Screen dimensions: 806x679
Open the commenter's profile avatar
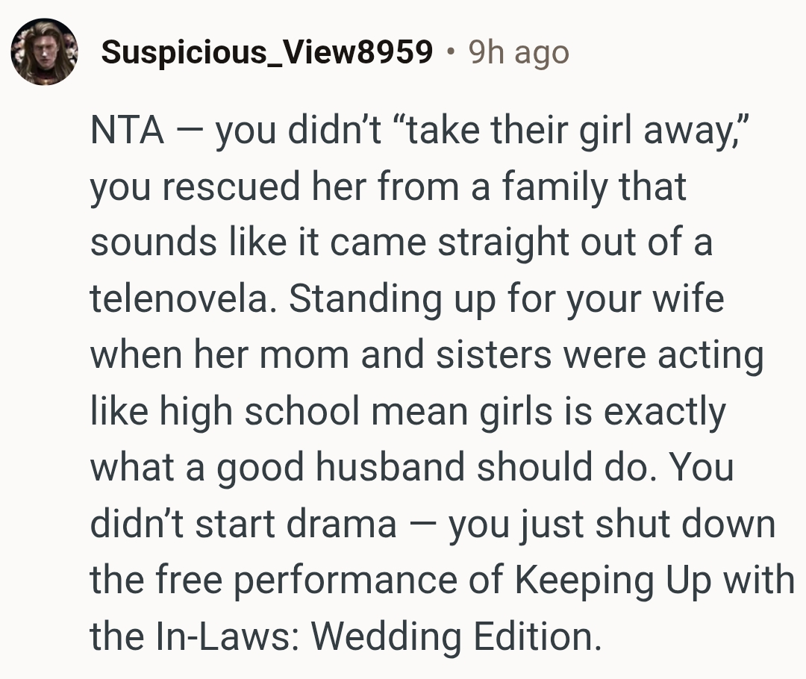tap(44, 51)
